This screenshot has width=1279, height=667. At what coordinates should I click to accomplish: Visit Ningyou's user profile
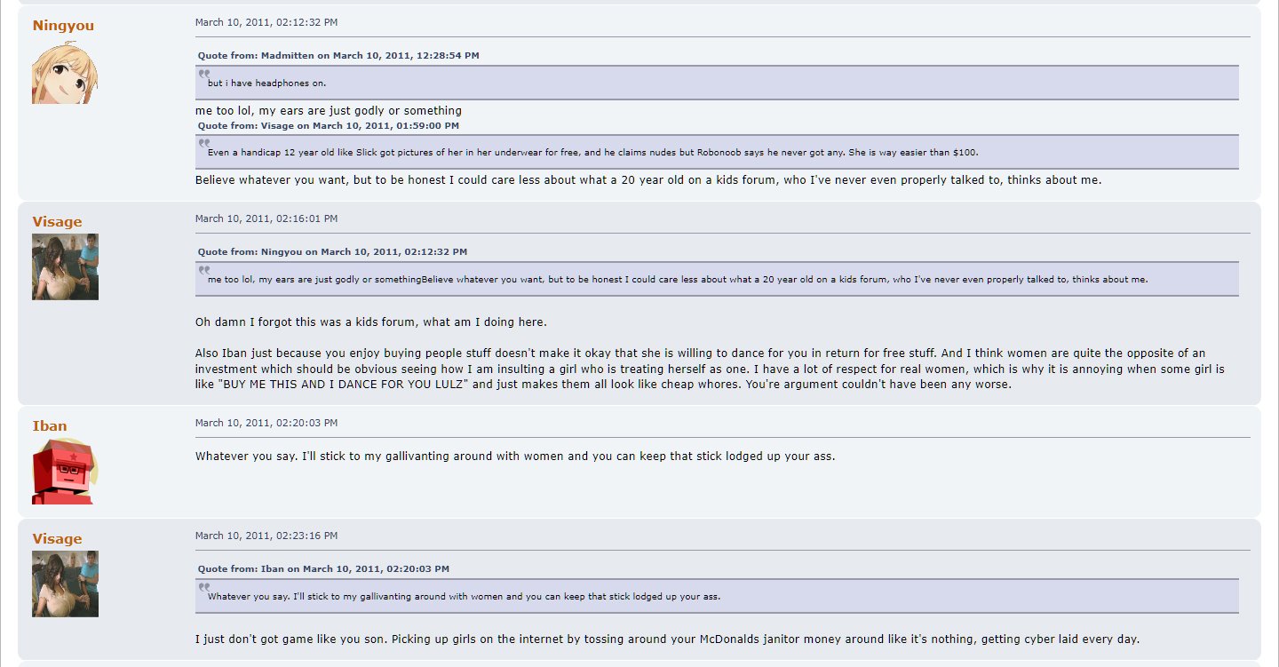point(63,26)
